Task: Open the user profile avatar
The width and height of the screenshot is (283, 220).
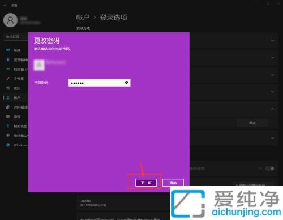Action: 10,20
